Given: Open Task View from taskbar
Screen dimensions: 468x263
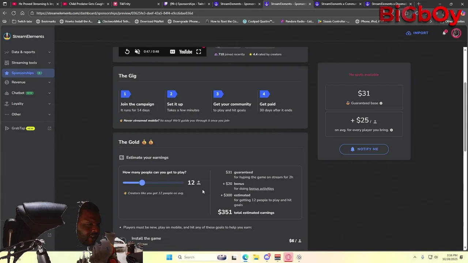Looking at the screenshot, I should [234, 257].
